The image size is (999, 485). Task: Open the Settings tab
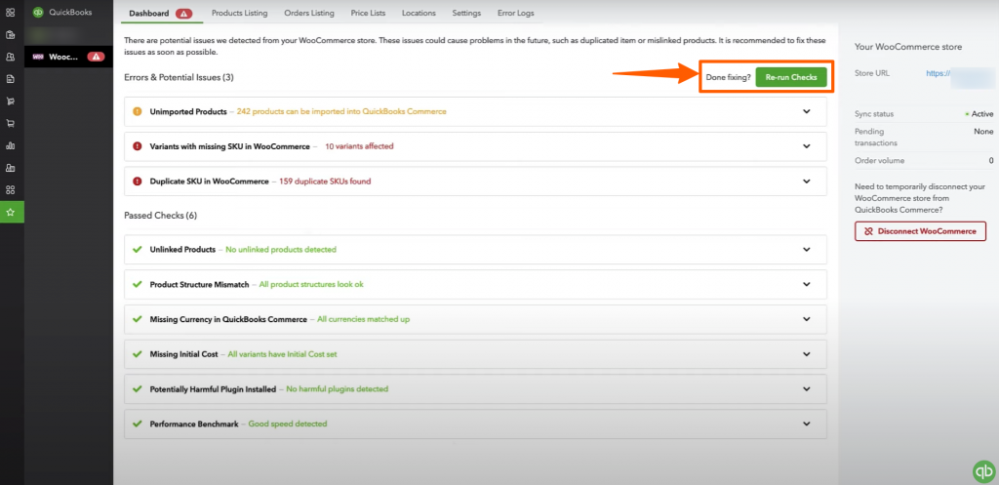pos(467,13)
